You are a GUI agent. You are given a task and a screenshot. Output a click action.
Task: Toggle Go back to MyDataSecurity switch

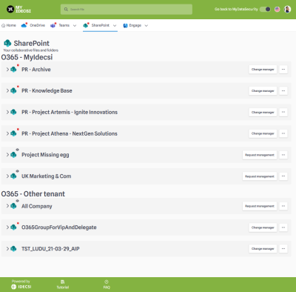pos(265,10)
